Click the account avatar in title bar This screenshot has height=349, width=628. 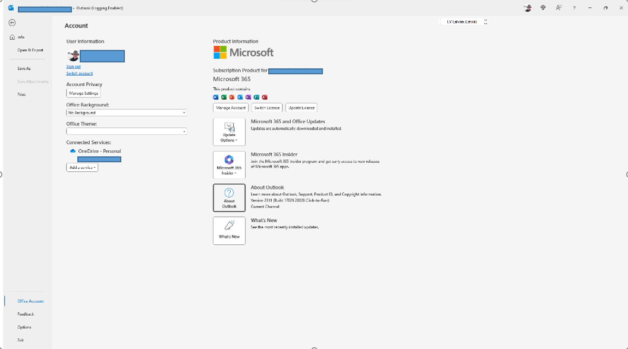527,8
